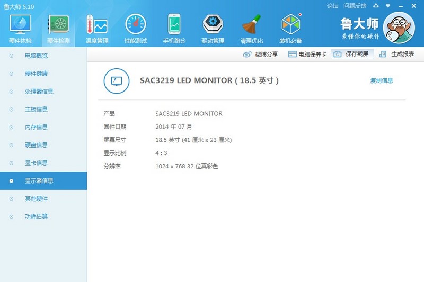Launch 性能测试 performance test gauge icon

tap(136, 24)
